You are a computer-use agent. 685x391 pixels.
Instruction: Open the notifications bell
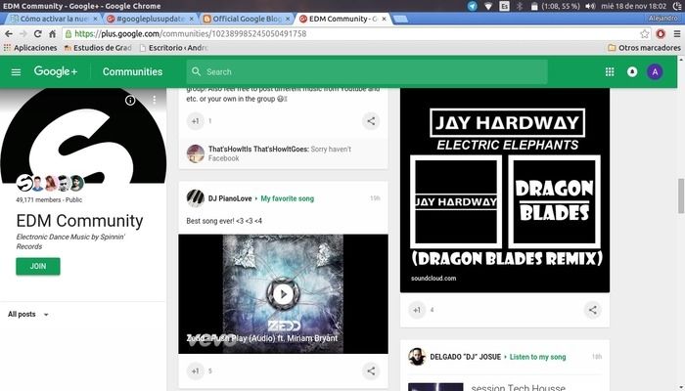(x=632, y=72)
